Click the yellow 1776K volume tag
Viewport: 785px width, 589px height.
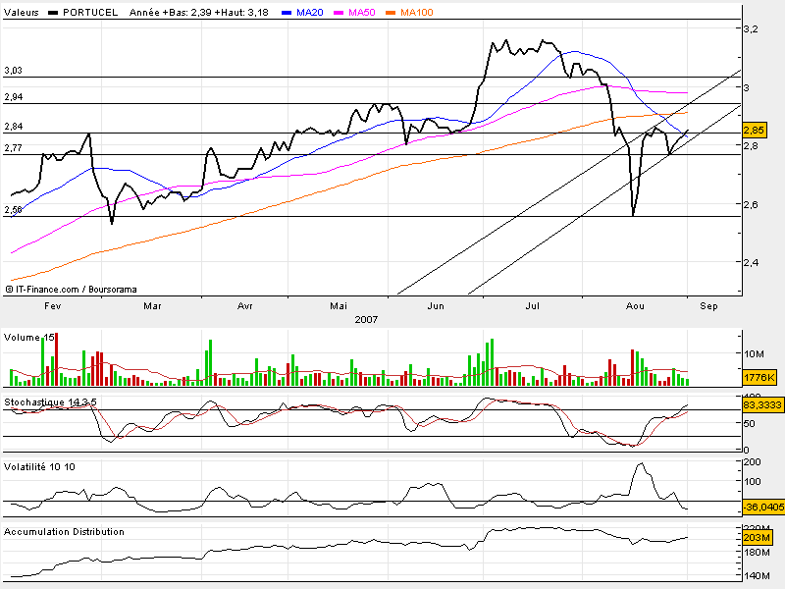[x=759, y=378]
